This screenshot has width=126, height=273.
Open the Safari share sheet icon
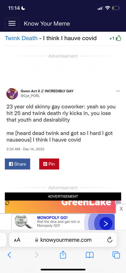point(63,255)
